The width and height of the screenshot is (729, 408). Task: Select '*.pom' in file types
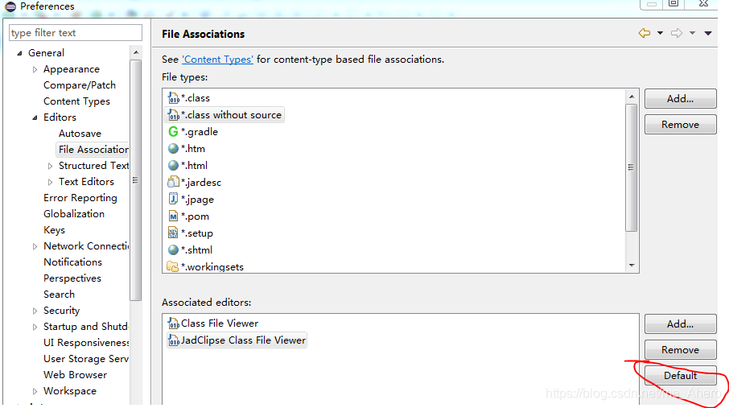(196, 216)
